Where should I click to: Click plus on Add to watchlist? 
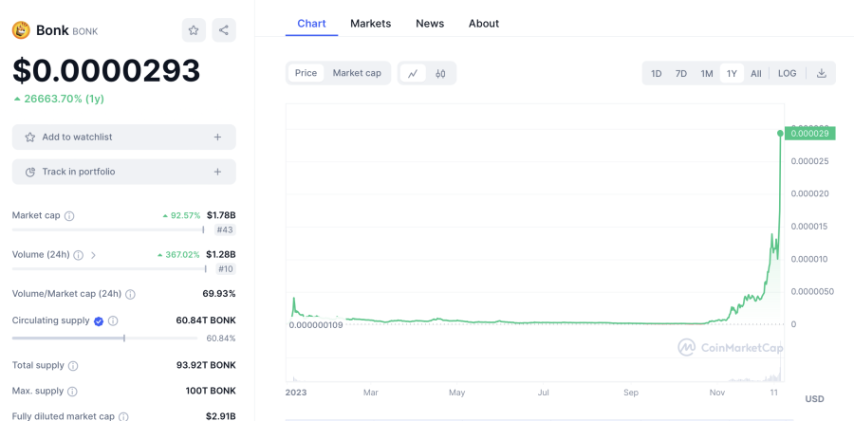pos(217,137)
